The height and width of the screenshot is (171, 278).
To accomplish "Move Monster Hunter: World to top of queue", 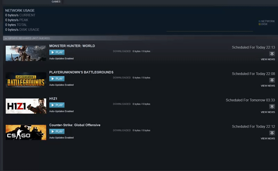I will click(x=272, y=54).
